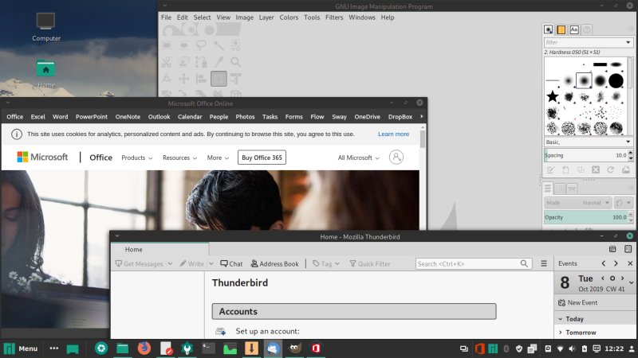Open the Tasks tab icon in Thunderbird
The image size is (638, 358).
pos(628,249)
